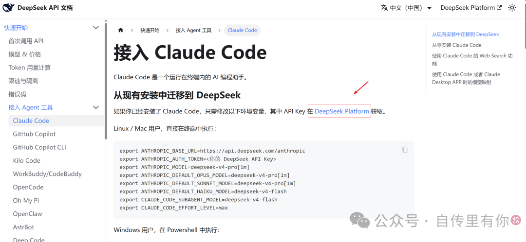Click the DeepSeek whale logo icon

pyautogui.click(x=9, y=7)
